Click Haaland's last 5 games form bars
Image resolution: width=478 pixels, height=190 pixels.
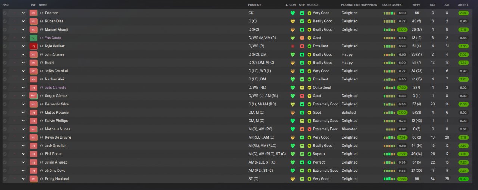coord(389,179)
